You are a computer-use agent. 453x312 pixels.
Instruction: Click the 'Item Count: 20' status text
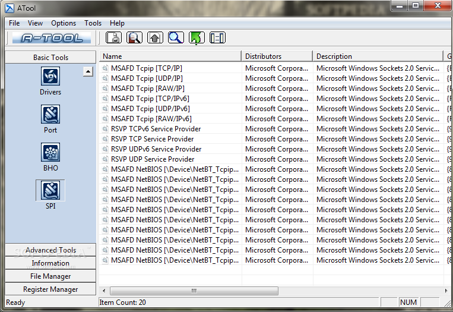point(122,302)
